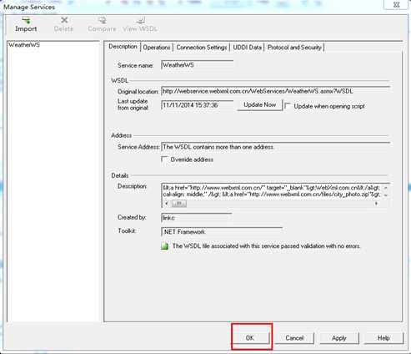This screenshot has width=411, height=354.
Task: Open the Operations tab
Action: tap(157, 48)
